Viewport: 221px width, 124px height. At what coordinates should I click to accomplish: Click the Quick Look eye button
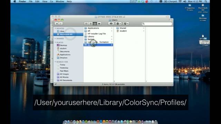(x=111, y=24)
